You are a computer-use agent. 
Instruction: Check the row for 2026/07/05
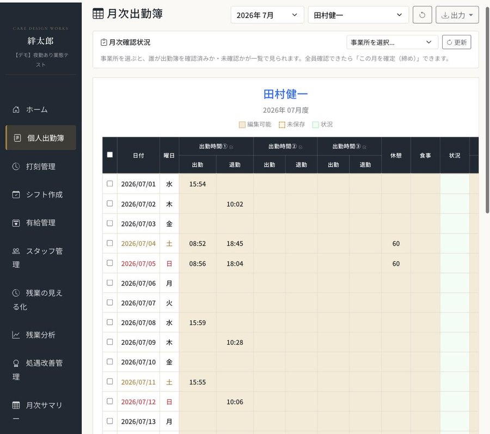tap(109, 263)
